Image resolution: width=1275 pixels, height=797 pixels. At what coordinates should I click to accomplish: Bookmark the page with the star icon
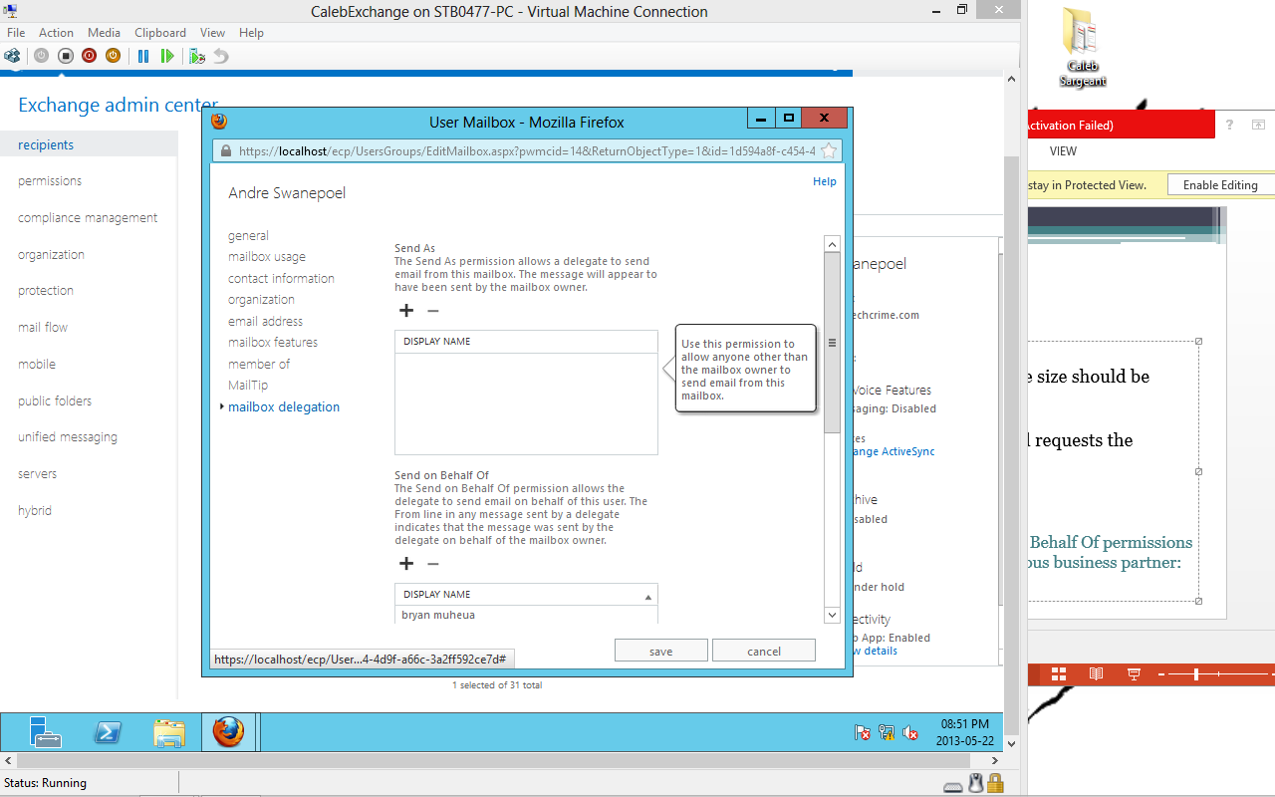(x=829, y=151)
